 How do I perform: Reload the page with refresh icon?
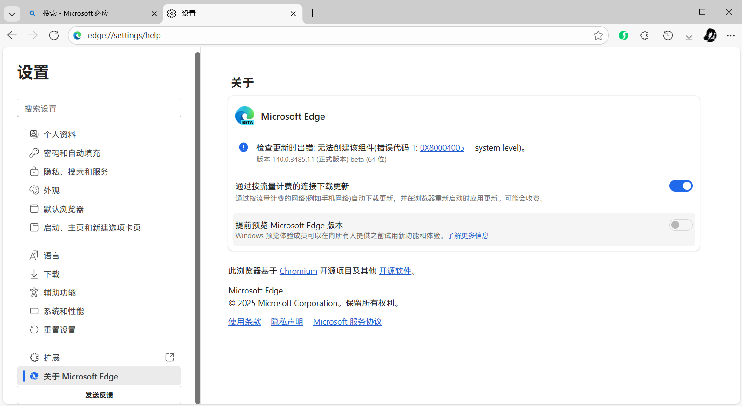[x=54, y=35]
